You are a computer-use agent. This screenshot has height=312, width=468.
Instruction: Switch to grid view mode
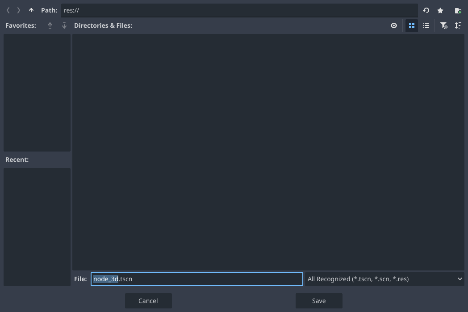point(411,25)
